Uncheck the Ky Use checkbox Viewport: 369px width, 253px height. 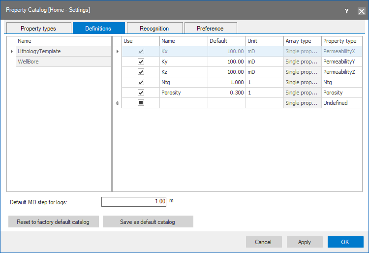point(141,62)
